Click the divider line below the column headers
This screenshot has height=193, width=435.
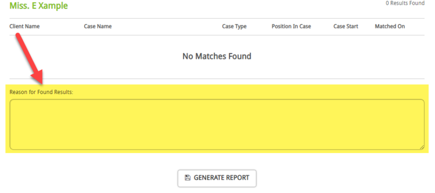tap(217, 35)
